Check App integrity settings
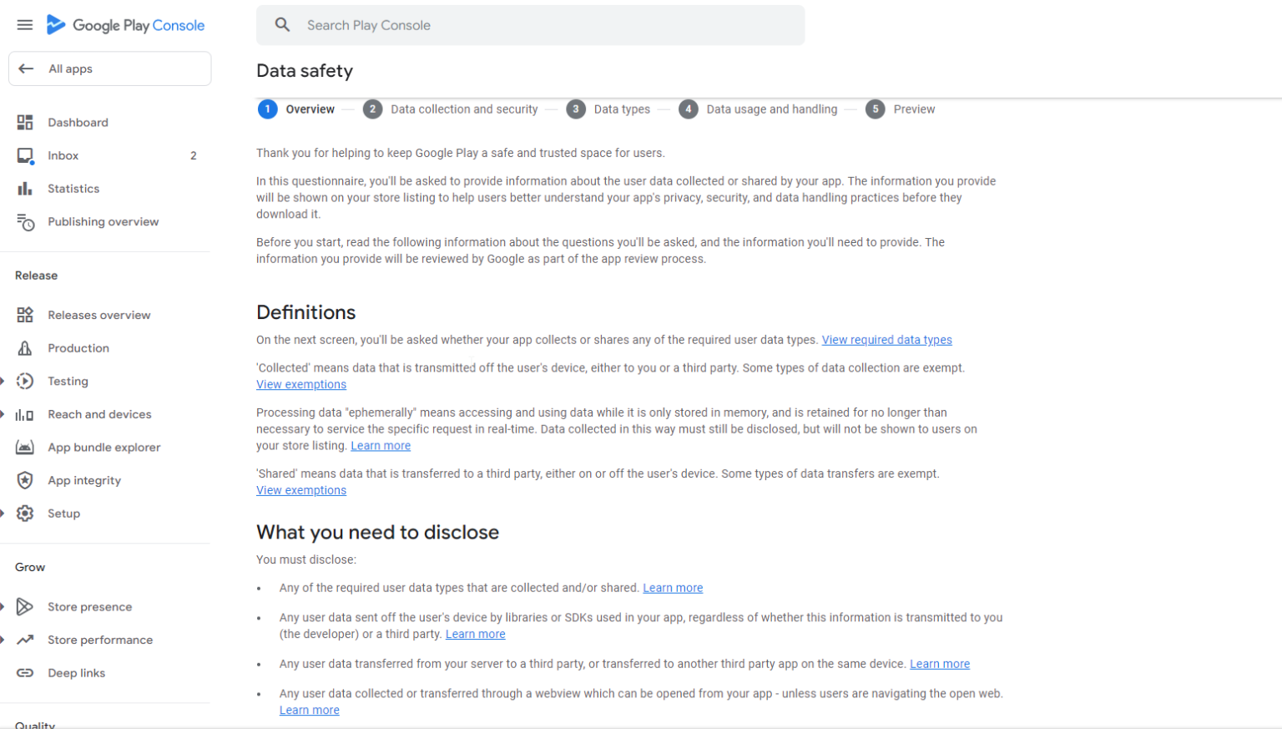 (86, 480)
